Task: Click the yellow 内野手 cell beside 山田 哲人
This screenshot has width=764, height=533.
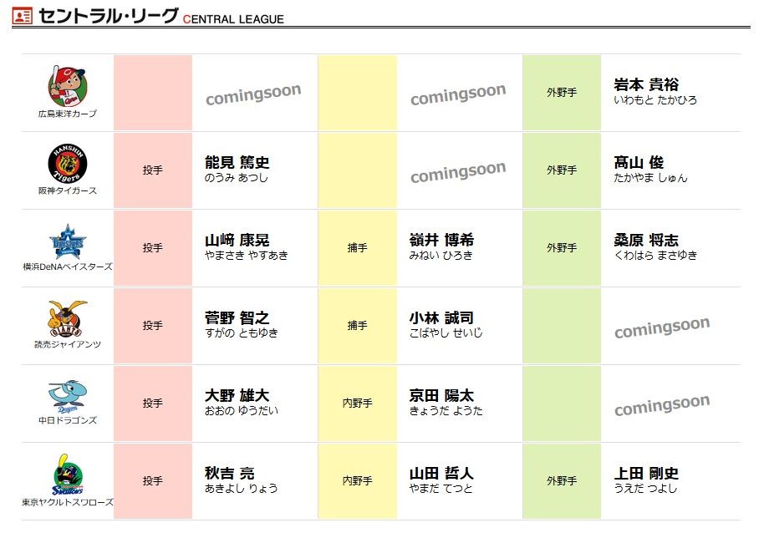Action: pyautogui.click(x=357, y=481)
